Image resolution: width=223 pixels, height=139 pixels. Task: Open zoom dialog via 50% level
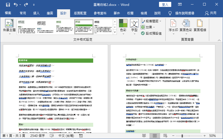(212, 136)
